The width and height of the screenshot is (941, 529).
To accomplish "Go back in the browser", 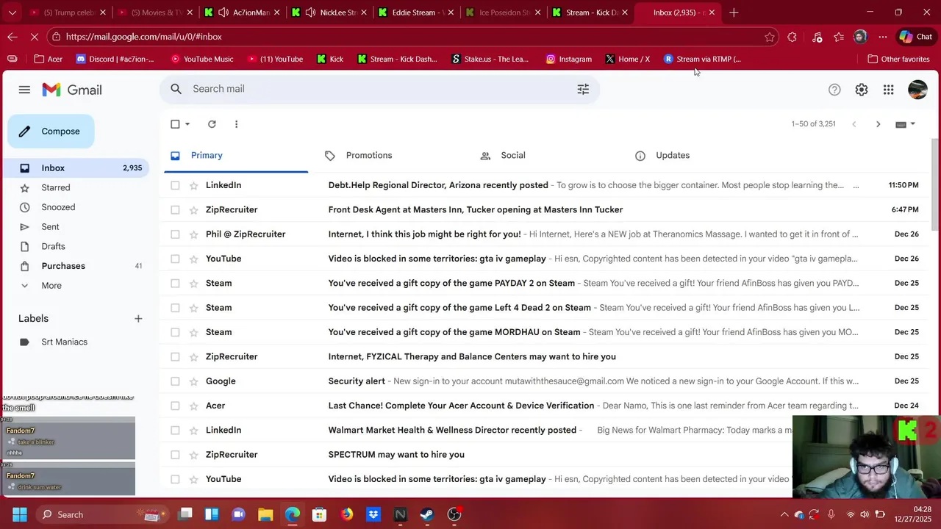I will [x=12, y=37].
